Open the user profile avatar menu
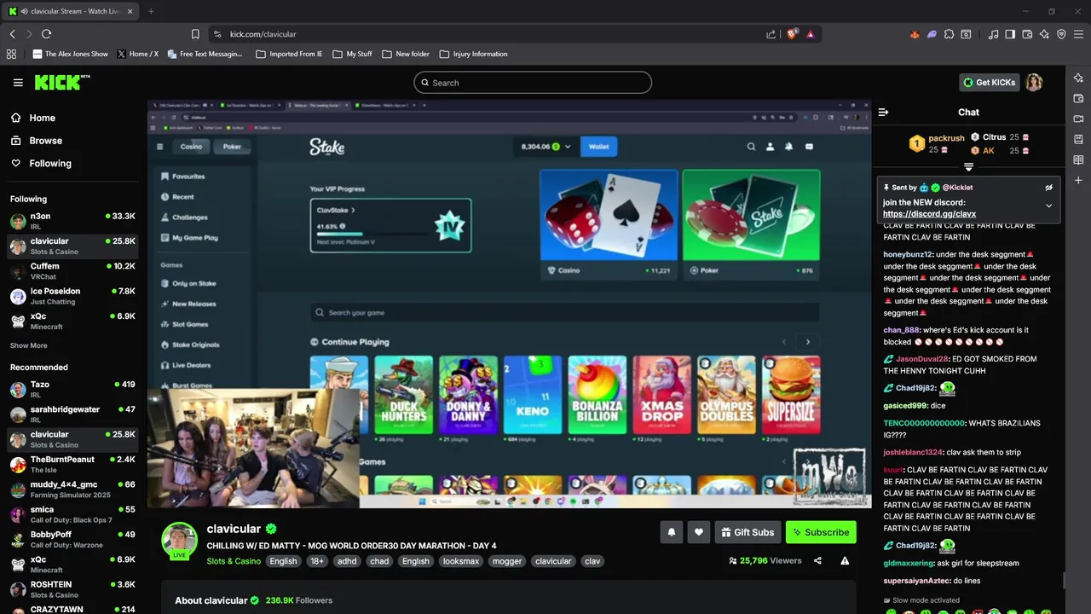Viewport: 1091px width, 614px height. [1034, 83]
